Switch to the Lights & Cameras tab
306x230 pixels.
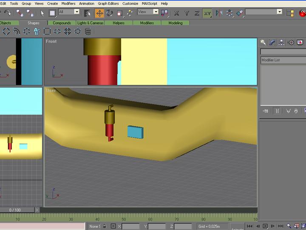pos(90,23)
